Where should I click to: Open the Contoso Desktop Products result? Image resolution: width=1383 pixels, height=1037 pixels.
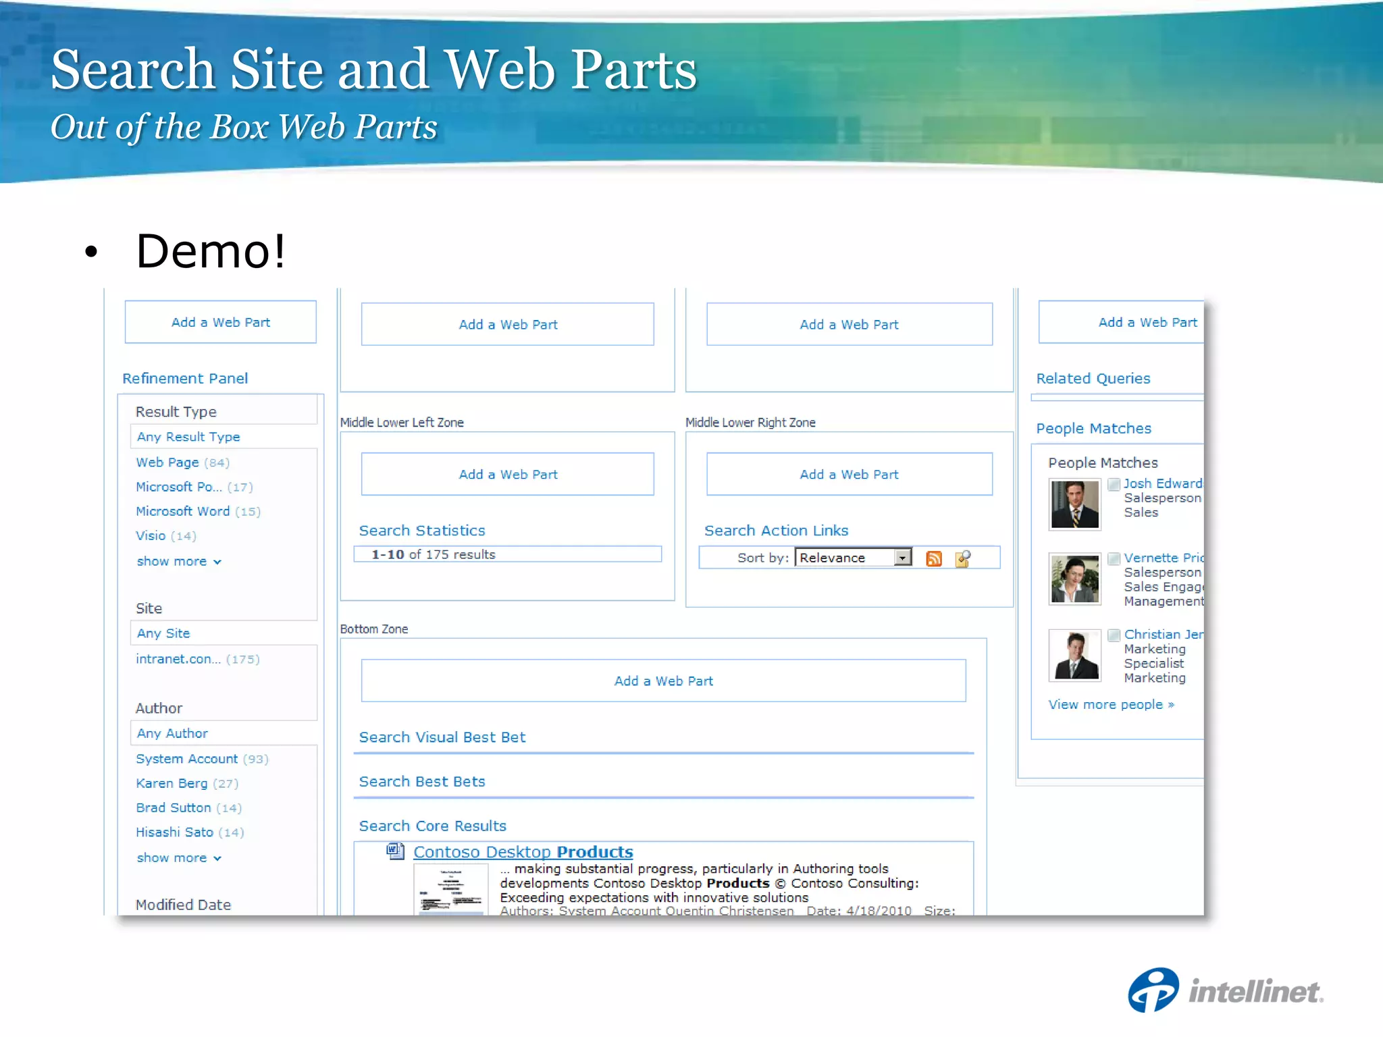click(x=523, y=852)
